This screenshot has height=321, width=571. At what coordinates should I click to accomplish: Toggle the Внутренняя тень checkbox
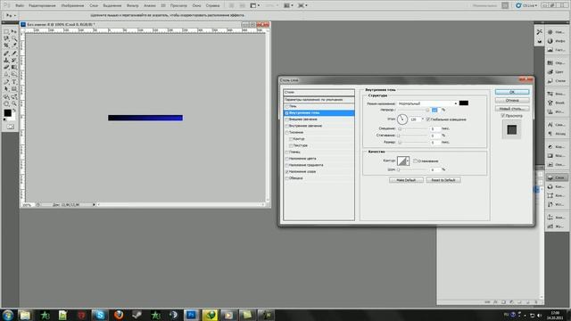pyautogui.click(x=286, y=113)
